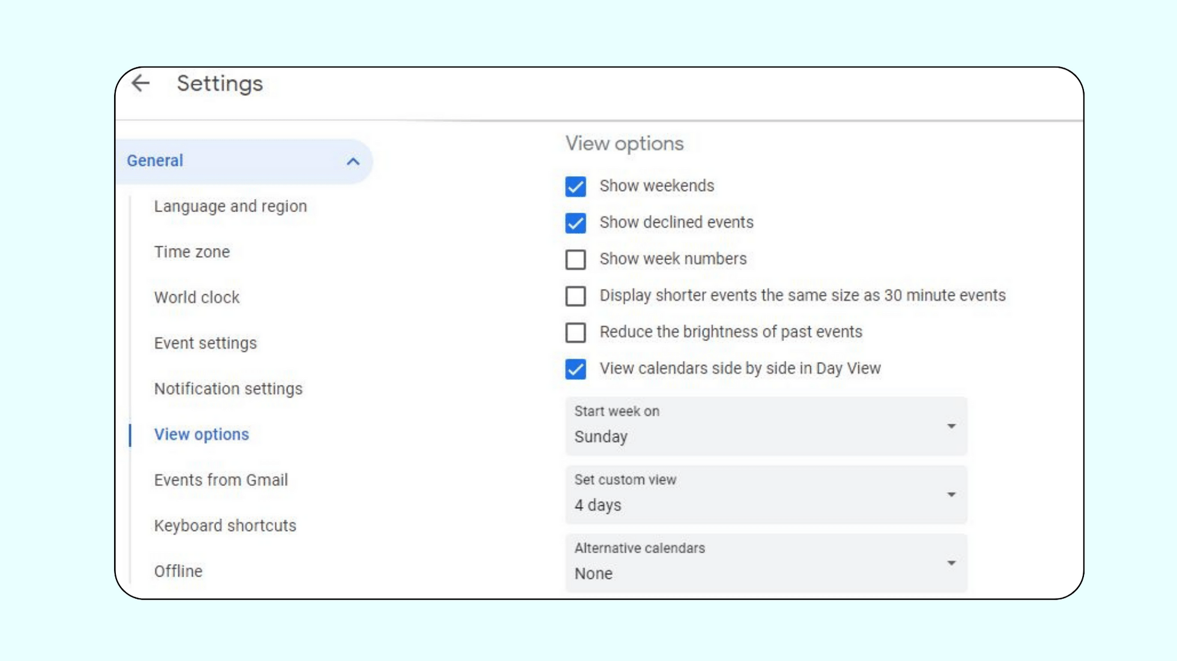Open Events from Gmail section
Viewport: 1177px width, 661px height.
220,480
